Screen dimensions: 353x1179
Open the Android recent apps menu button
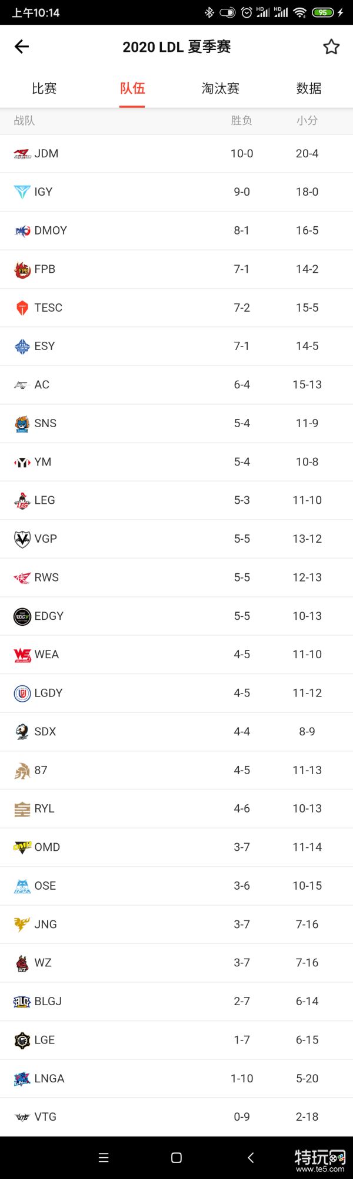[x=104, y=1158]
